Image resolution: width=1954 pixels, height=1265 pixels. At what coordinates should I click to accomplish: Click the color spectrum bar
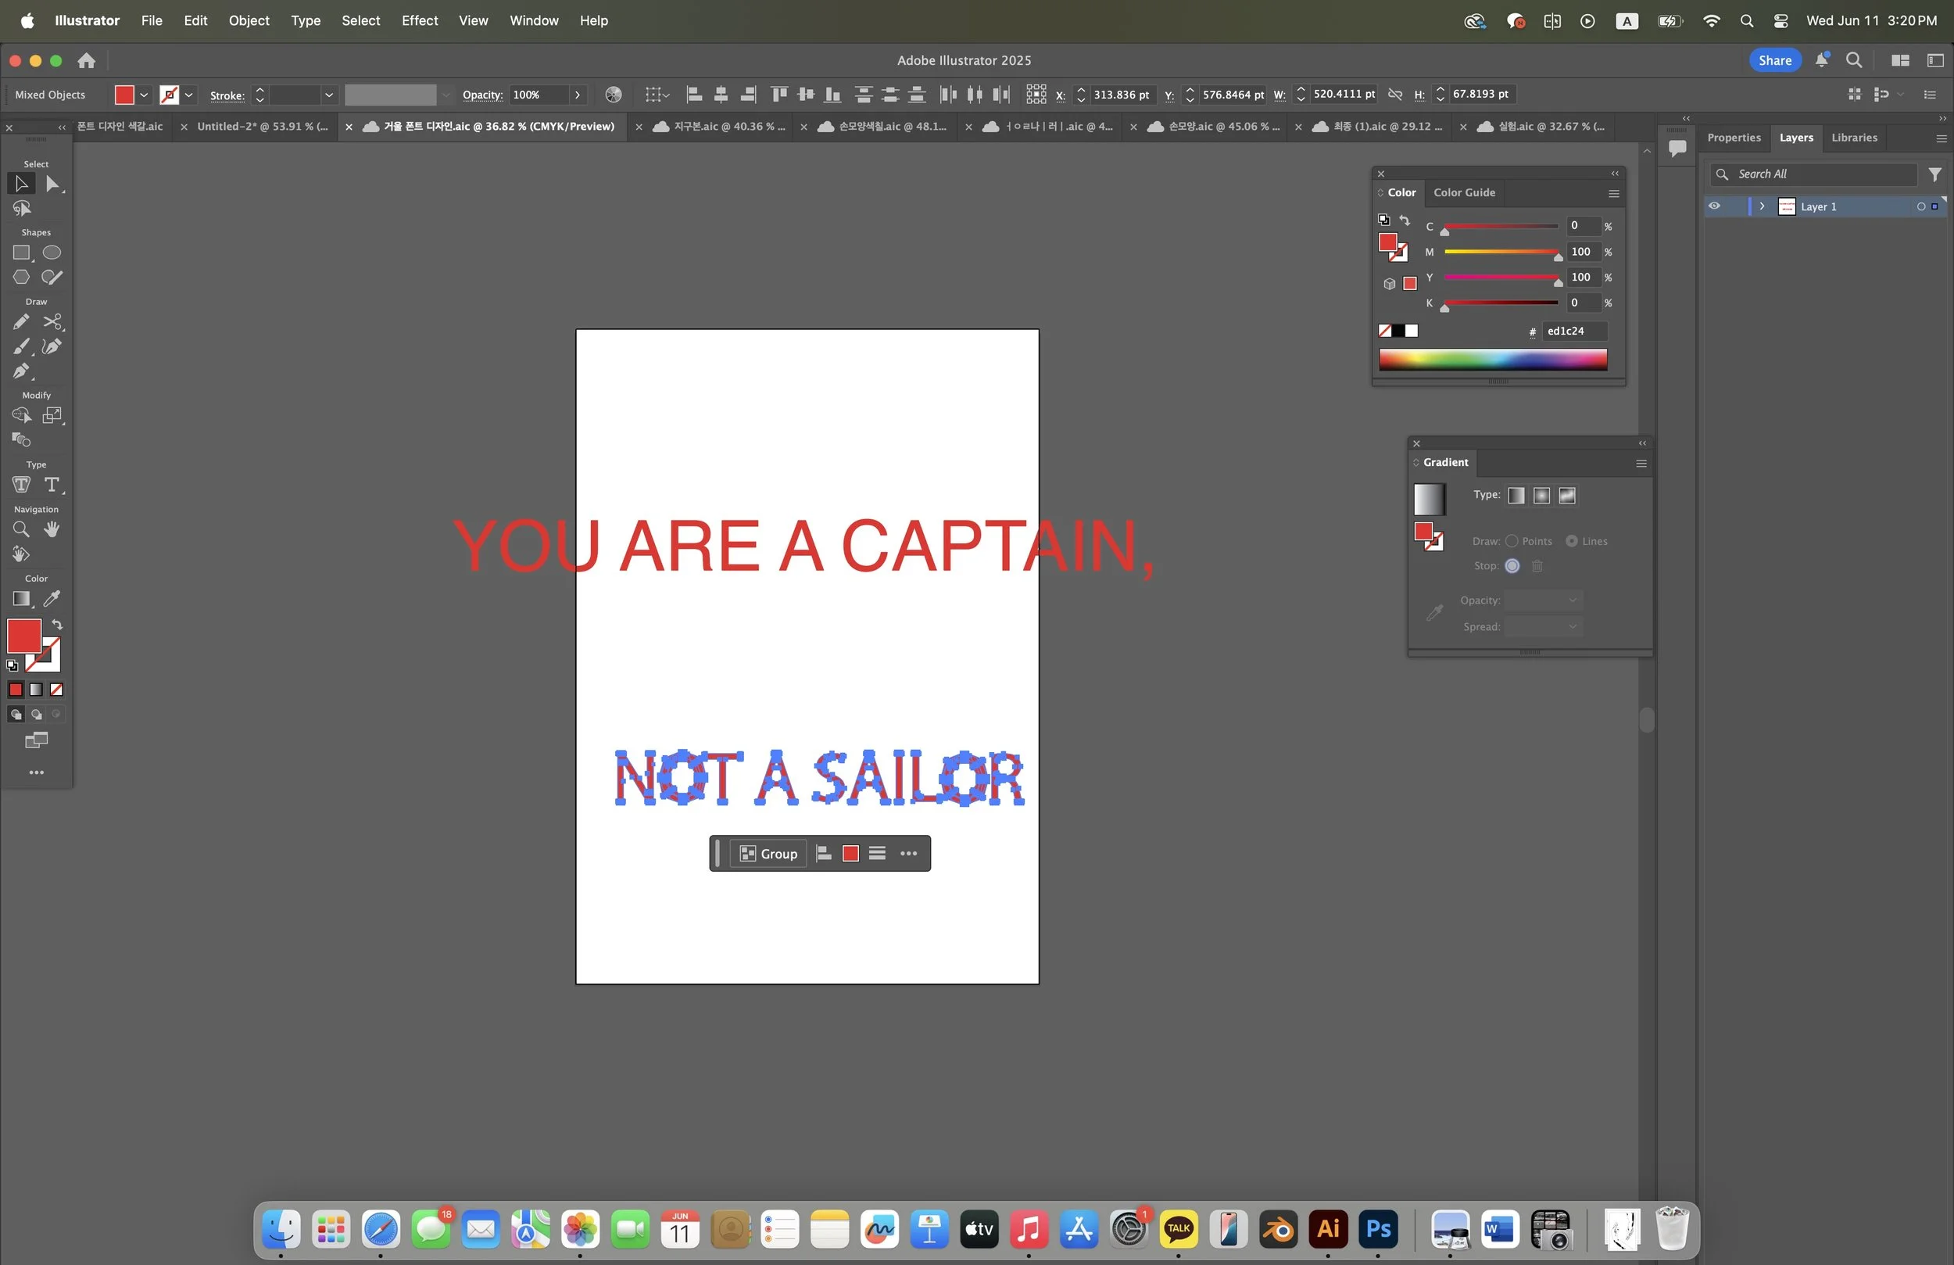tap(1493, 359)
